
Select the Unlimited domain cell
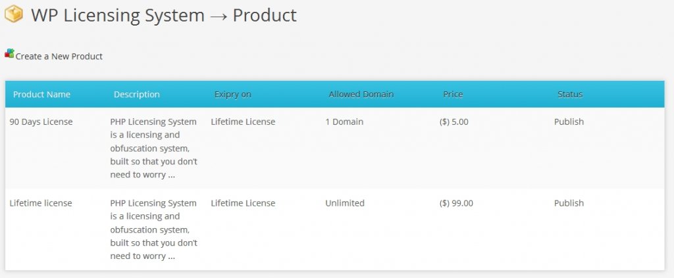[x=344, y=204]
